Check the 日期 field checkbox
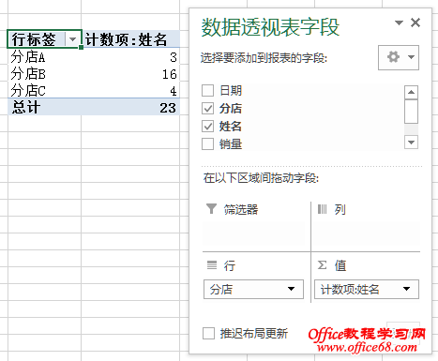Viewport: 438px width, 361px height. point(207,91)
